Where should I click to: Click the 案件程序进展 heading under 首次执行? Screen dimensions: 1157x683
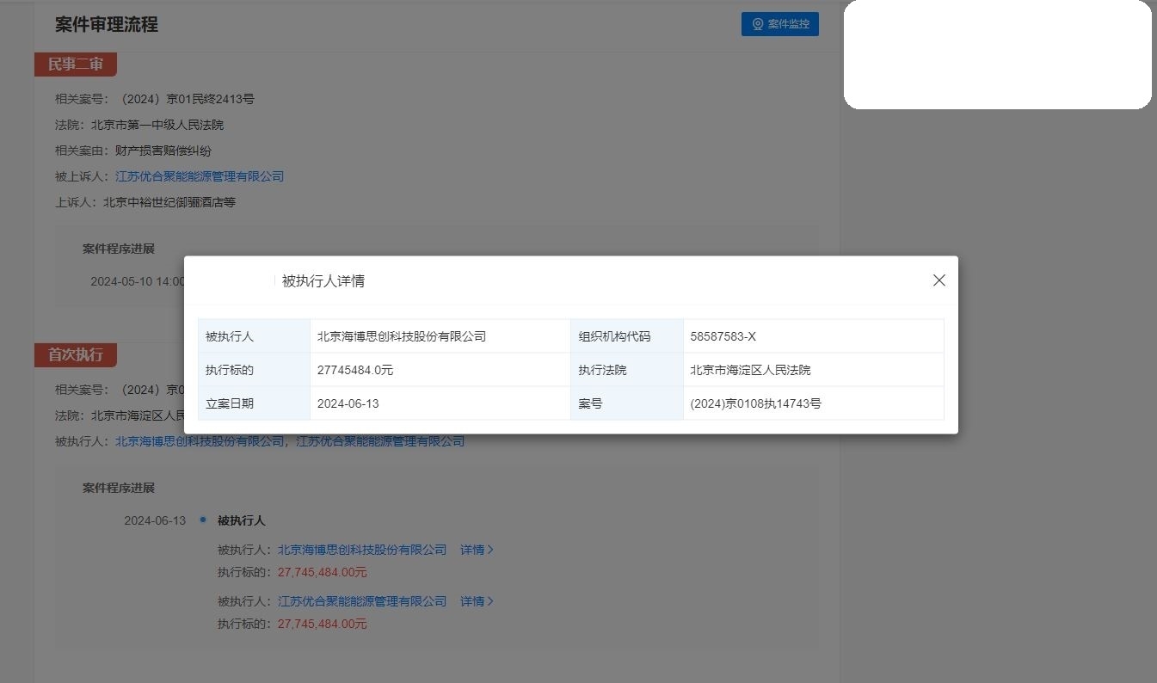pyautogui.click(x=119, y=488)
